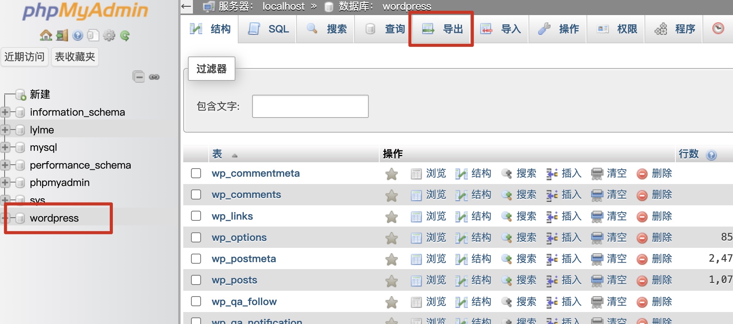The width and height of the screenshot is (733, 324).
Task: Favorite the wp_comments table star
Action: click(392, 195)
